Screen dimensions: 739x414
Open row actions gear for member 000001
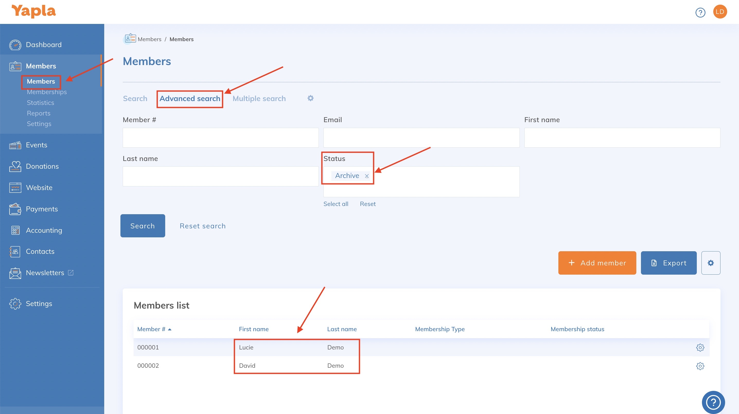[x=700, y=347]
